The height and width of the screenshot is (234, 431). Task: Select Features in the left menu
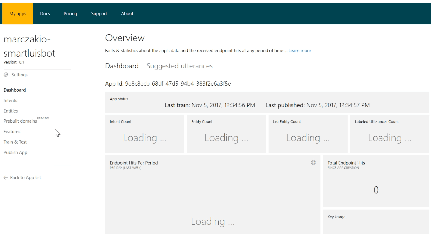point(12,132)
